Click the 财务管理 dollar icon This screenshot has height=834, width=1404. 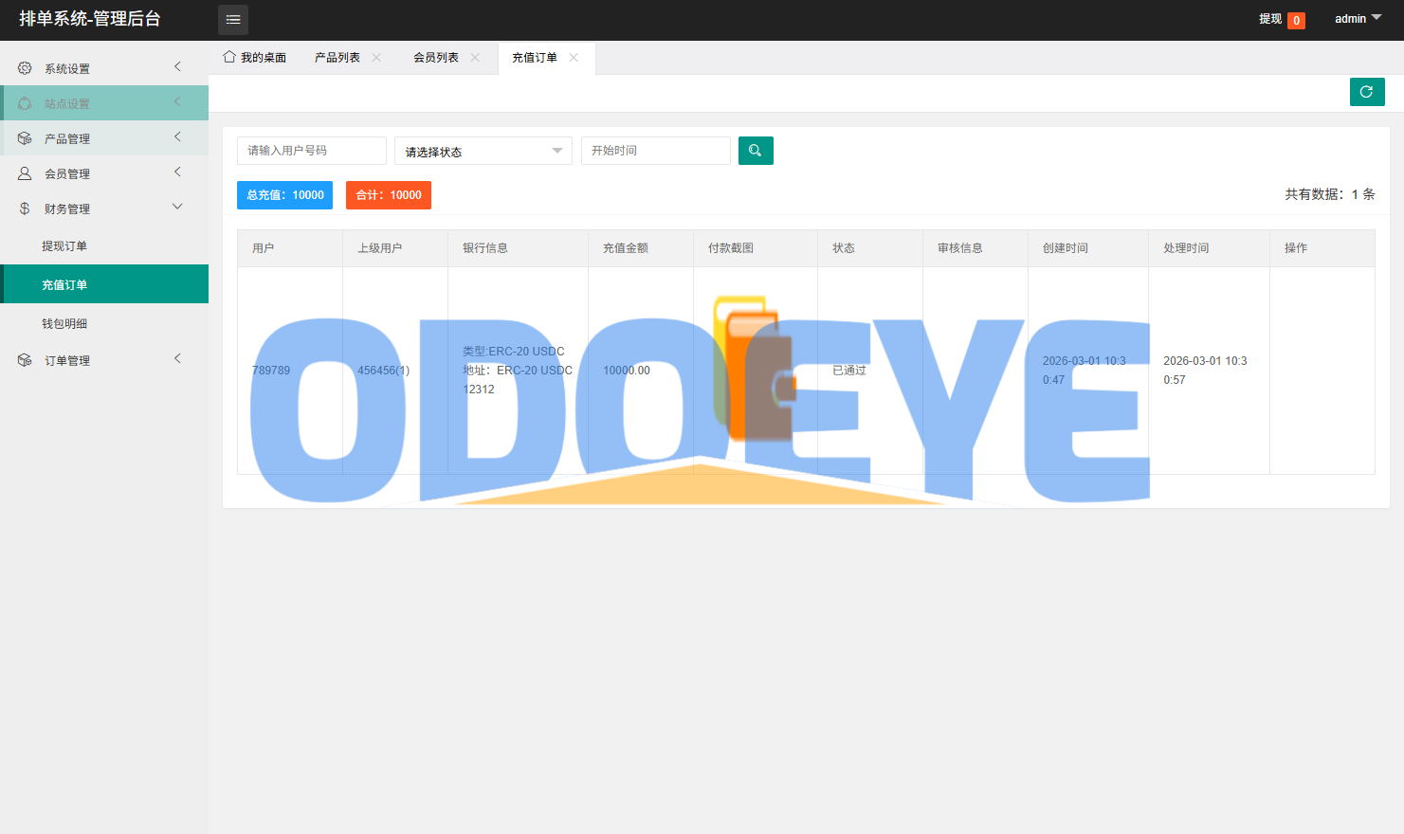[x=24, y=208]
